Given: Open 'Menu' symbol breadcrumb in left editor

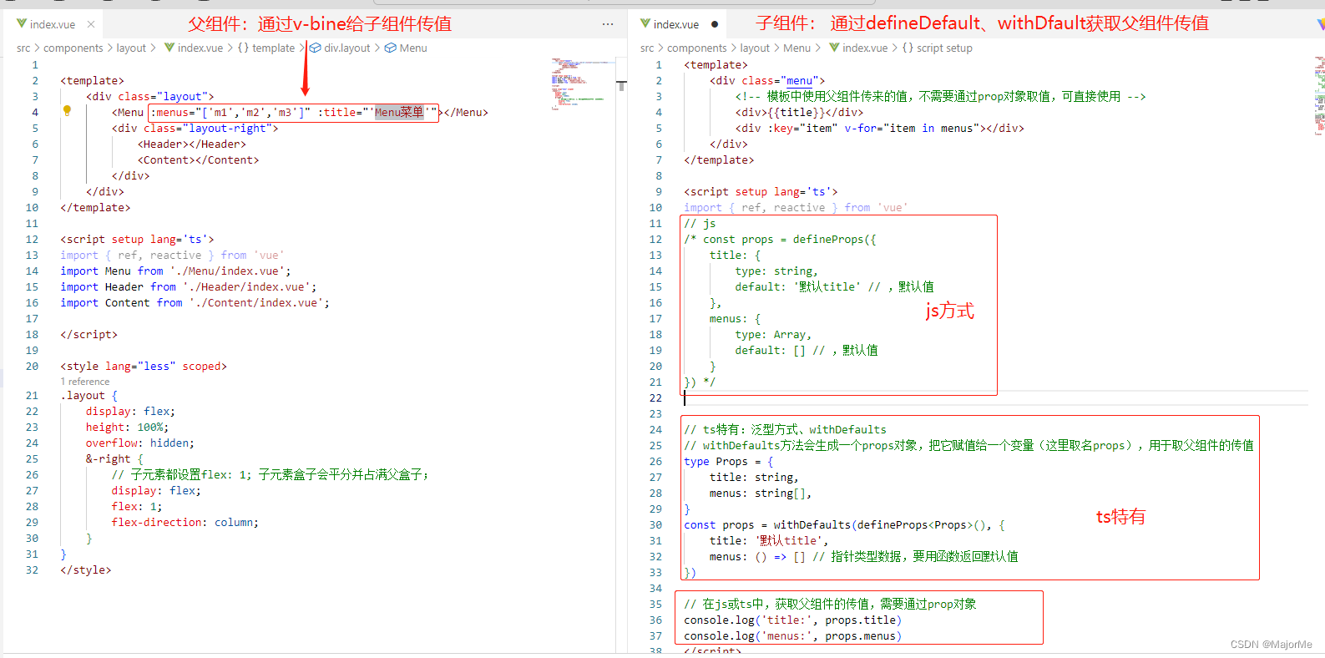Looking at the screenshot, I should point(412,48).
